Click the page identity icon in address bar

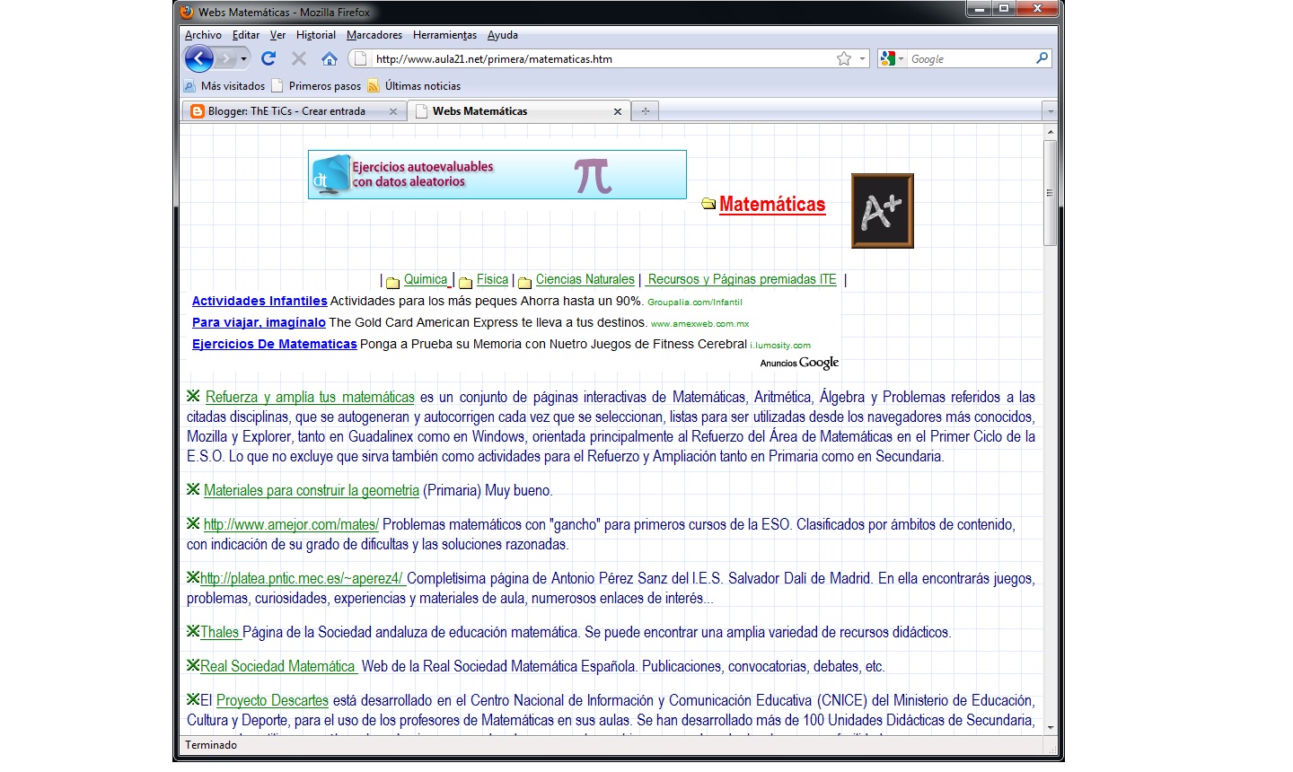[x=360, y=59]
